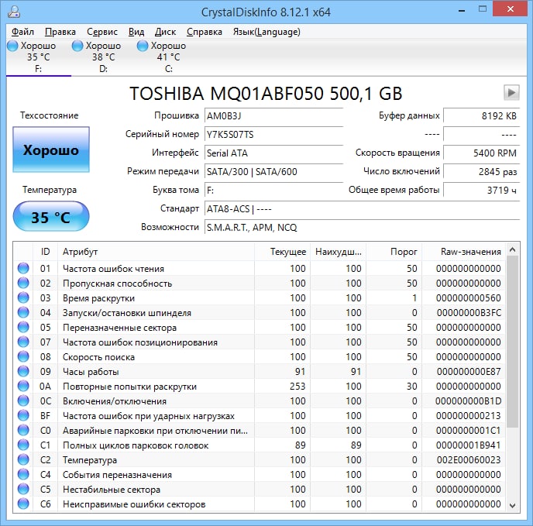533x526 pixels.
Task: Click status icon for attribute C1
Action: 23,445
